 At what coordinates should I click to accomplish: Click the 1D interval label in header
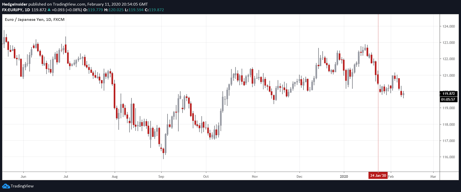click(27, 10)
